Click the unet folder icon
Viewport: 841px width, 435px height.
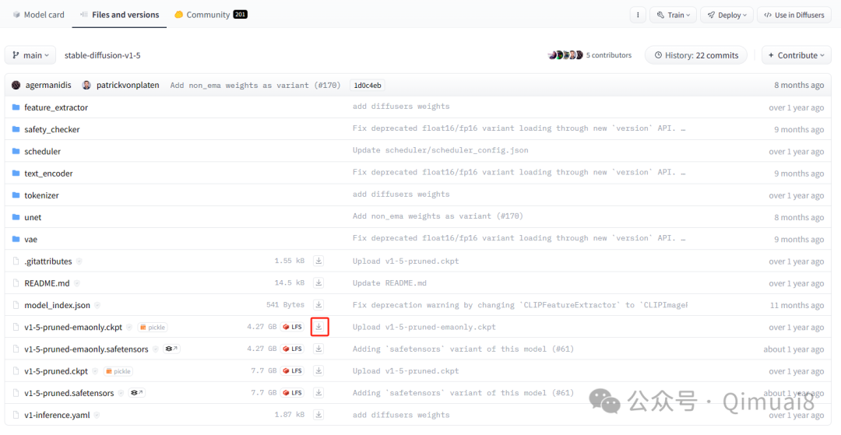point(16,217)
